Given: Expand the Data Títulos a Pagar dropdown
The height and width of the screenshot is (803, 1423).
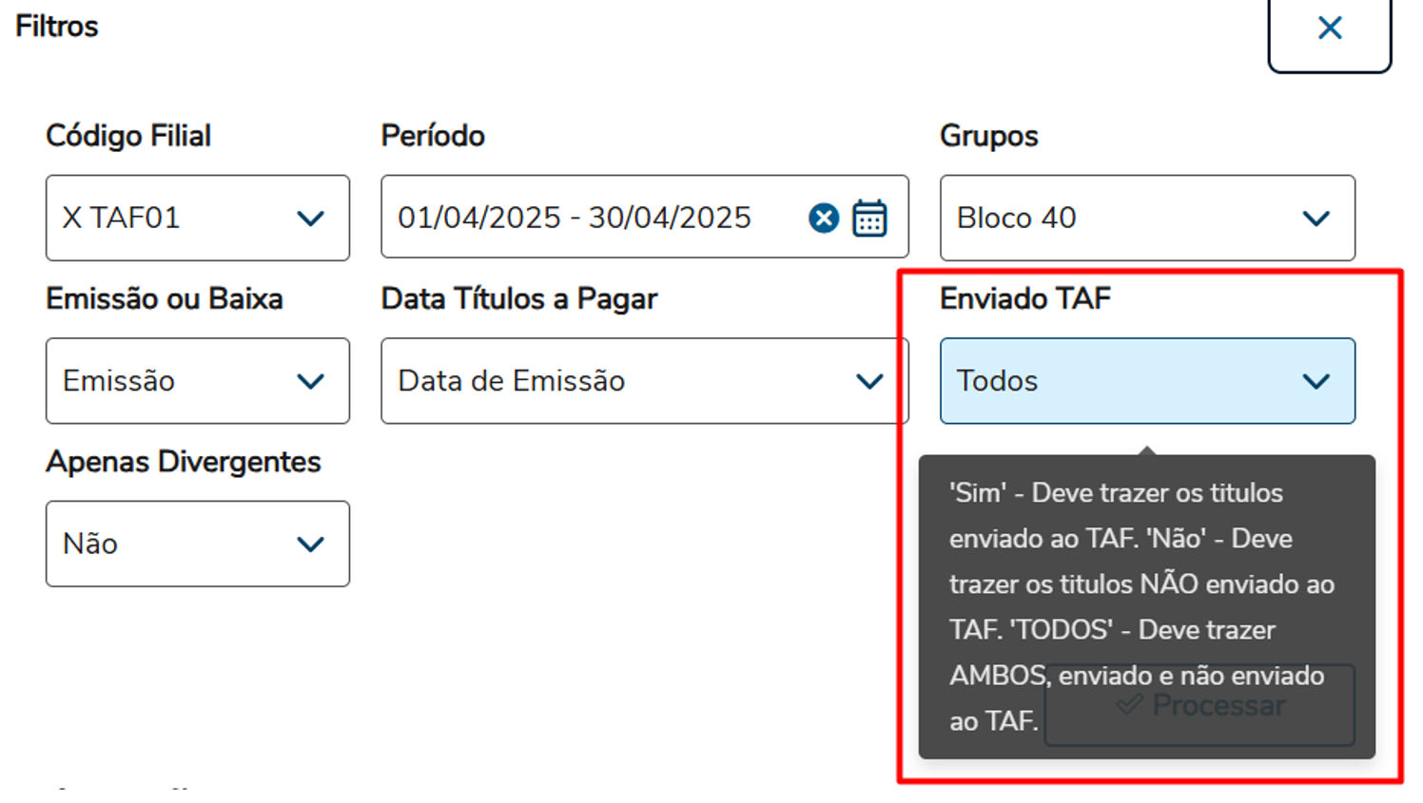Looking at the screenshot, I should click(644, 381).
